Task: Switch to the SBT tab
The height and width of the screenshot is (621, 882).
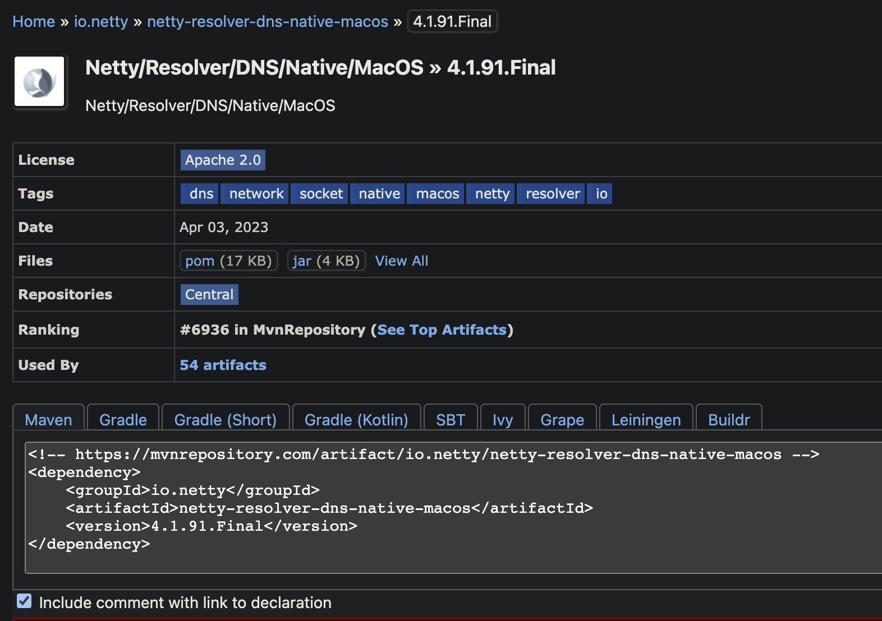Action: [x=451, y=418]
